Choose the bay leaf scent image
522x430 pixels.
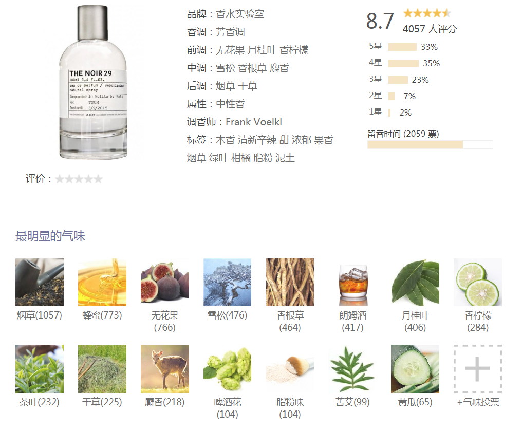coord(415,282)
